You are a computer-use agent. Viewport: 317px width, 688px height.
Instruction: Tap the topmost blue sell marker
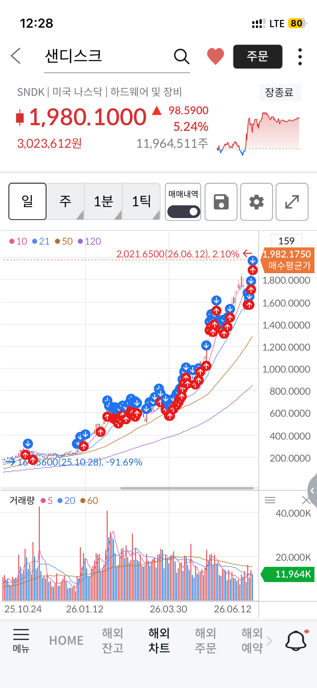(x=253, y=260)
